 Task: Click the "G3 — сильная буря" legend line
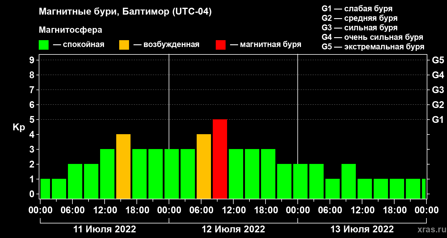[360, 28]
